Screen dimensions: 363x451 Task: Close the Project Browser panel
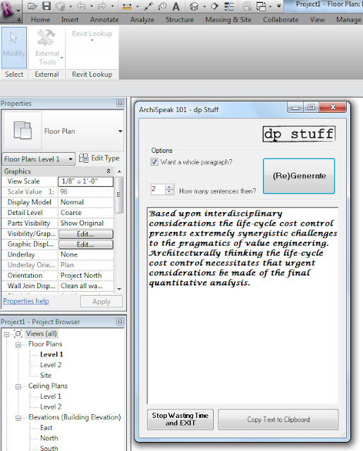[x=120, y=321]
